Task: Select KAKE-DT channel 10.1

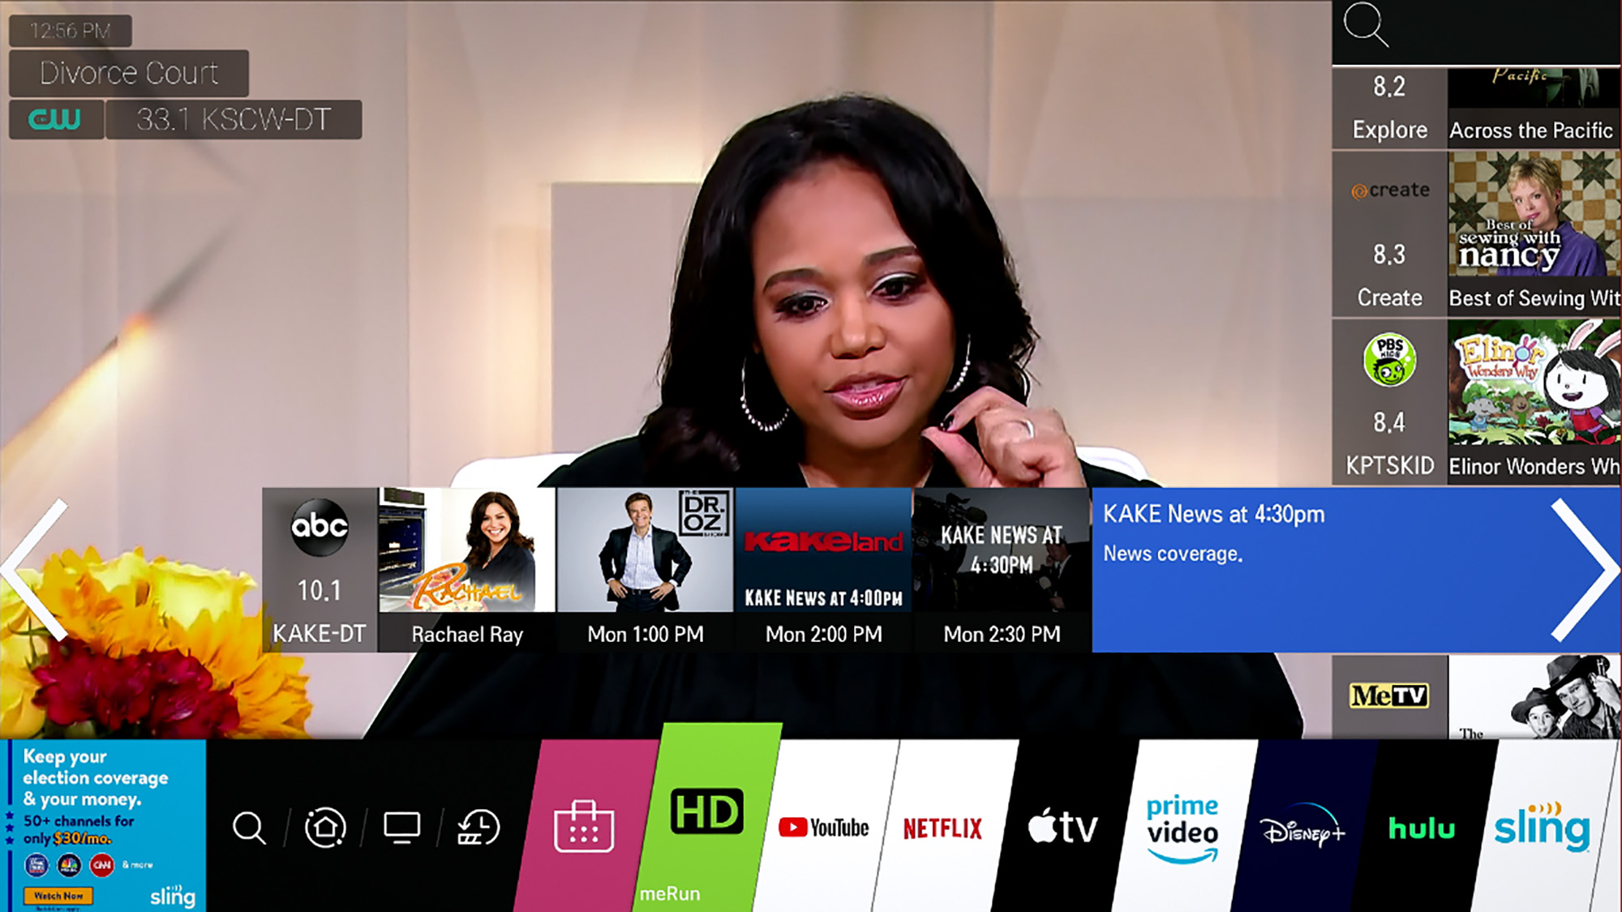Action: coord(319,569)
